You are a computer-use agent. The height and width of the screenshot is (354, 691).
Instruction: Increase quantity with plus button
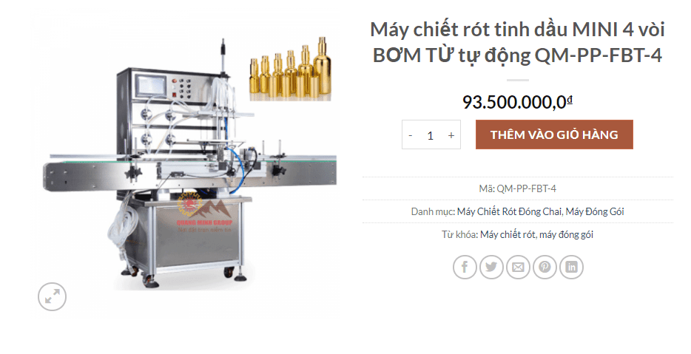click(x=451, y=135)
